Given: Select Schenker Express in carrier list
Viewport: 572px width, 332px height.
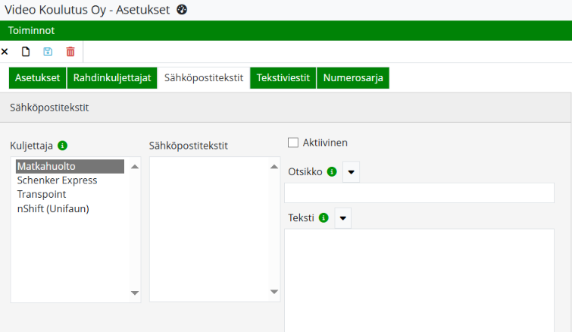Looking at the screenshot, I should [57, 180].
